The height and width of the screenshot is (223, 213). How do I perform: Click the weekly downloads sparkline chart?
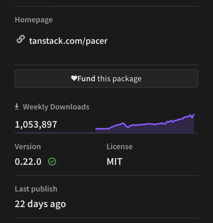click(x=145, y=124)
